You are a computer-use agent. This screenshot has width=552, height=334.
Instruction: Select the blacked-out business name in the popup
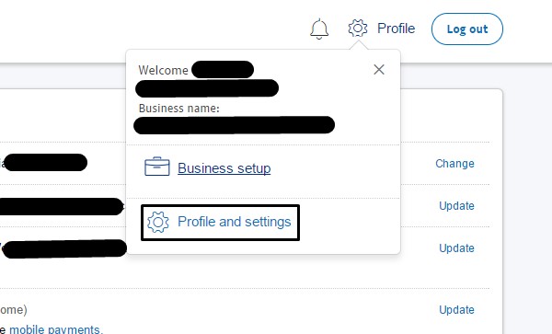click(234, 125)
